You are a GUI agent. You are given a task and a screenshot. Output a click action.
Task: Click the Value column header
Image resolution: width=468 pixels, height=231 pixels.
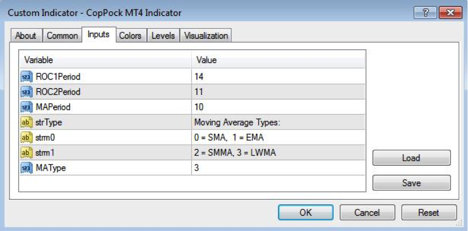278,60
